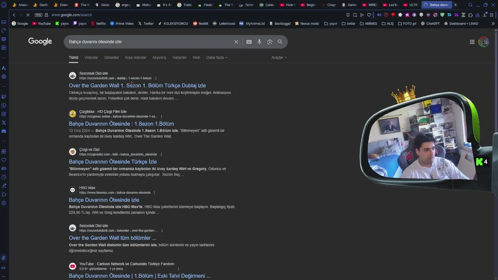Open the Google apps grid
The image size is (498, 280).
click(x=472, y=42)
